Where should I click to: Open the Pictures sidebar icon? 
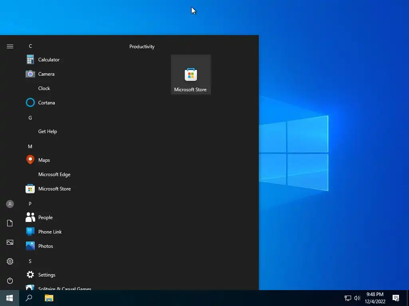pyautogui.click(x=10, y=242)
